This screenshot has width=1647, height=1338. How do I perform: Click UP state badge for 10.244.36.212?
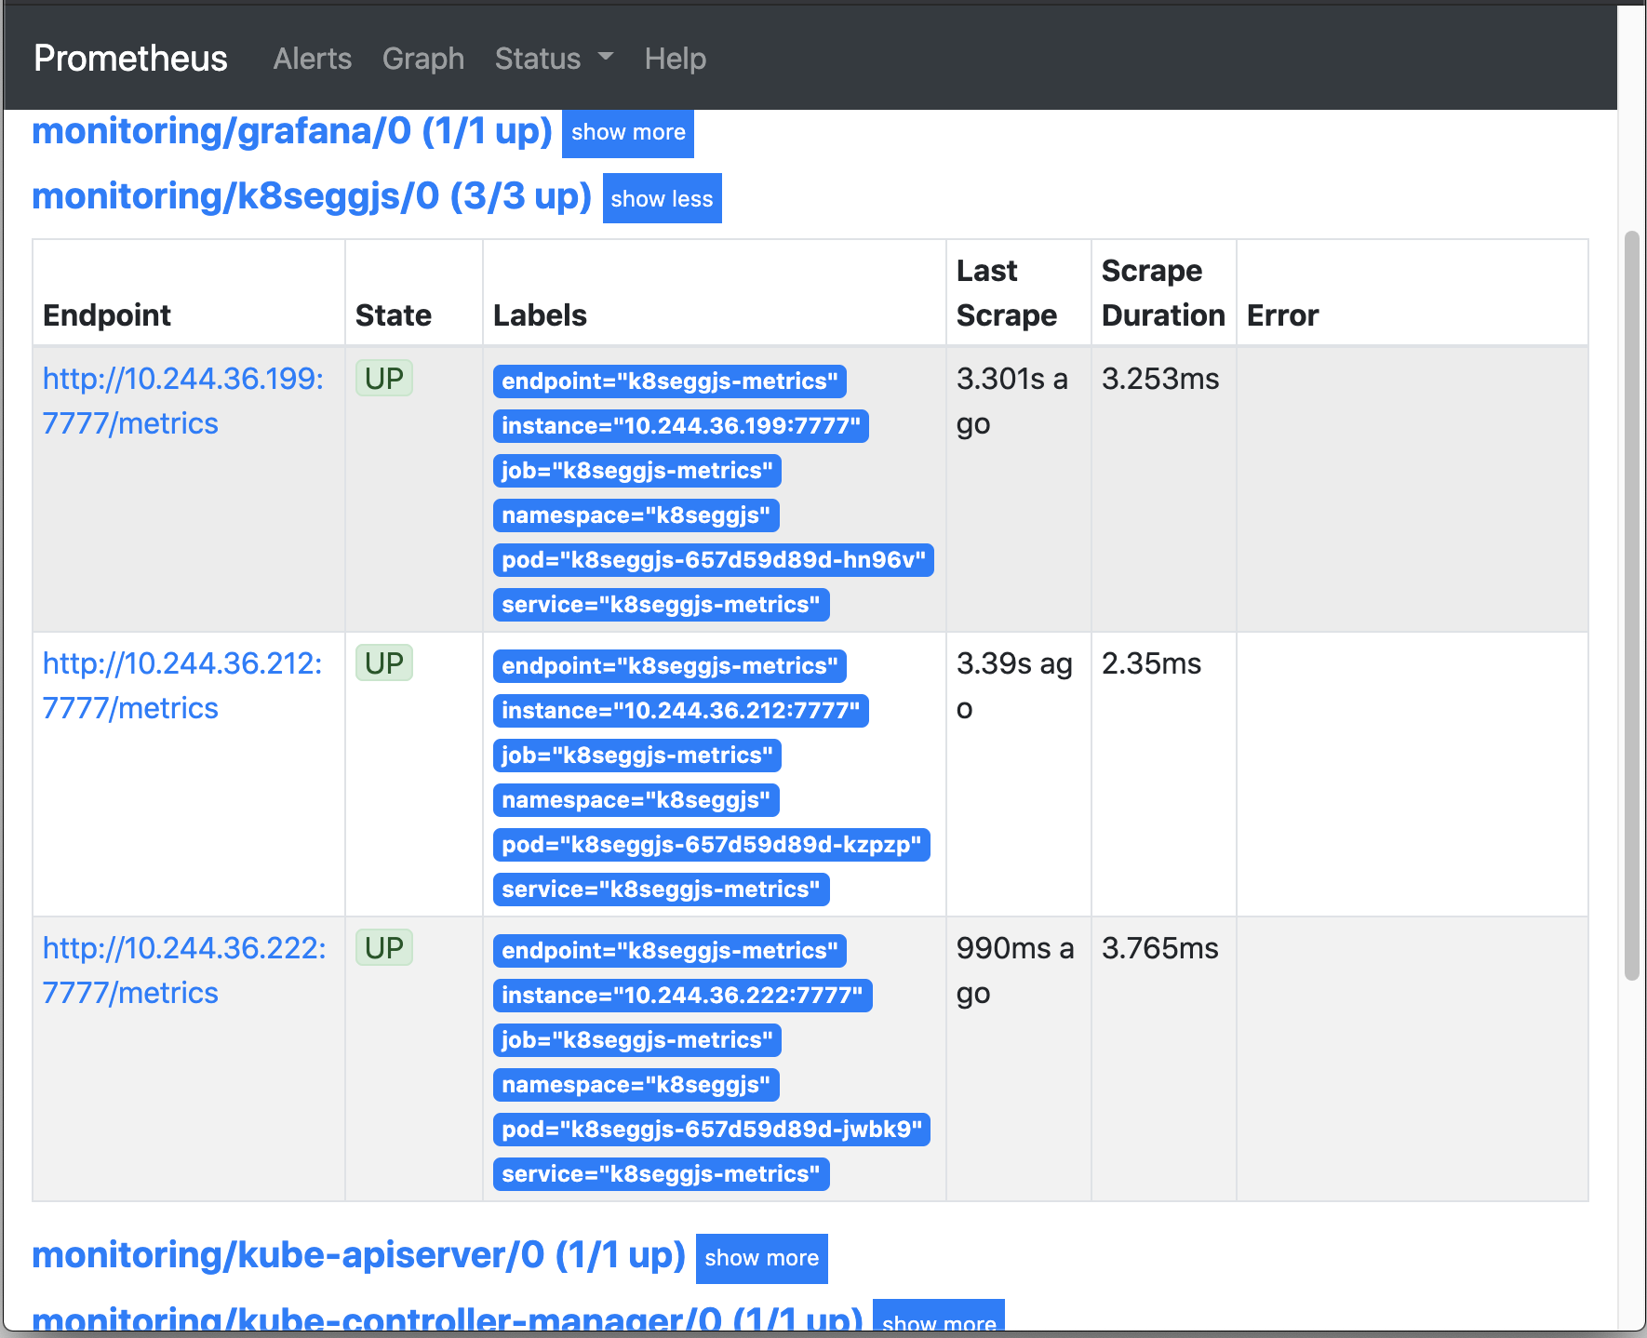pos(384,663)
